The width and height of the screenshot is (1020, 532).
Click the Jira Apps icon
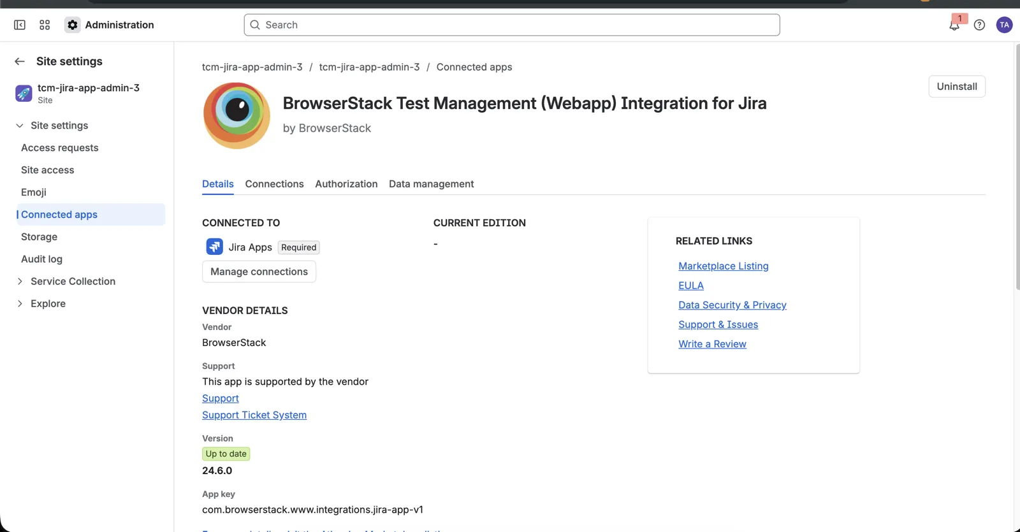(214, 247)
